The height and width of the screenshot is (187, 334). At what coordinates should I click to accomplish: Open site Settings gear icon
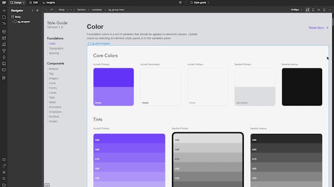point(4,159)
